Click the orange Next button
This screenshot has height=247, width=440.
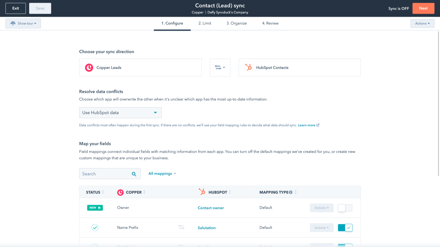click(423, 8)
